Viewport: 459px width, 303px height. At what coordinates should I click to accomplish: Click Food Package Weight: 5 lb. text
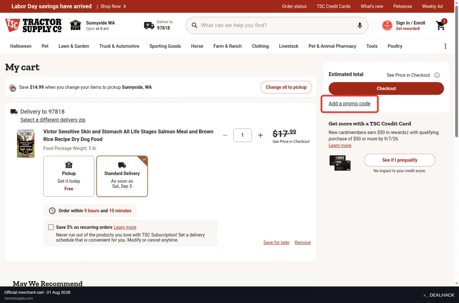70,148
